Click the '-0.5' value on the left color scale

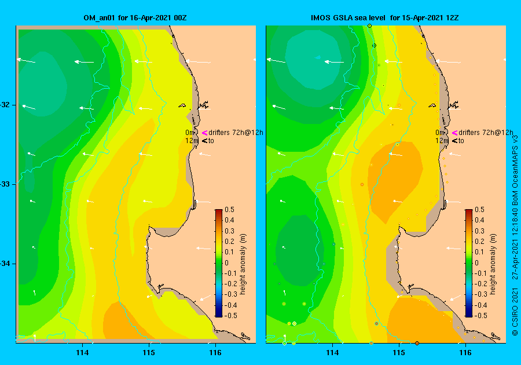point(231,316)
